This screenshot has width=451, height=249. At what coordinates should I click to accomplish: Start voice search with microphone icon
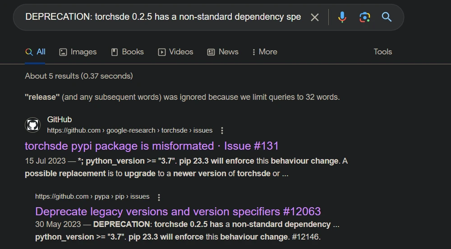(x=342, y=17)
